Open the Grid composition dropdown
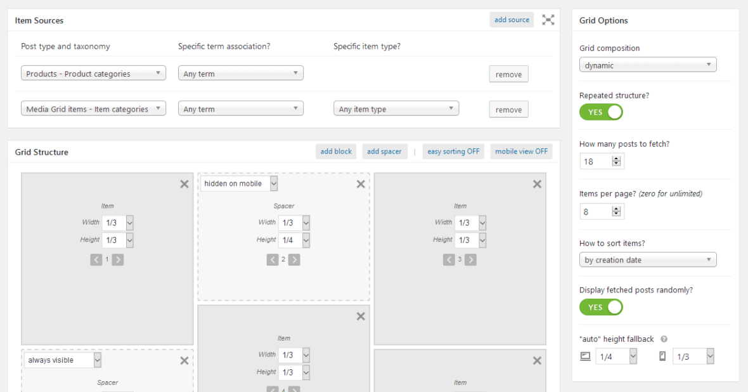Screen dimensions: 748x392 [x=647, y=65]
